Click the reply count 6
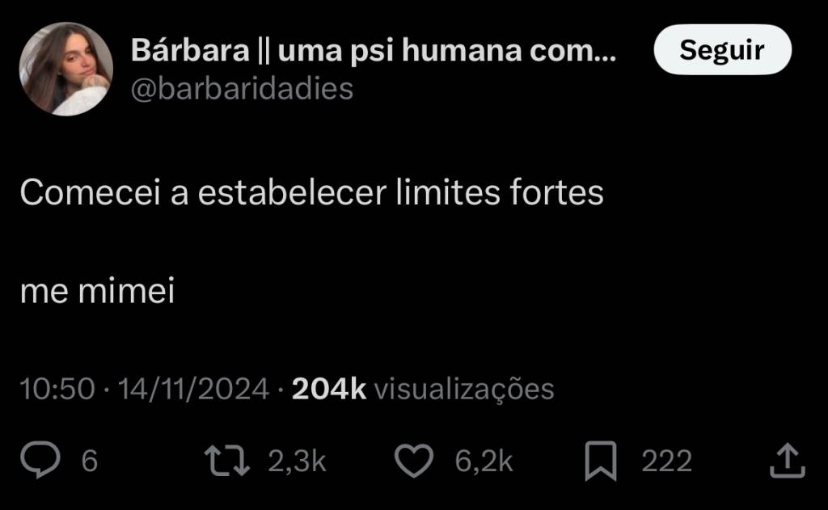This screenshot has height=510, width=828. [90, 461]
